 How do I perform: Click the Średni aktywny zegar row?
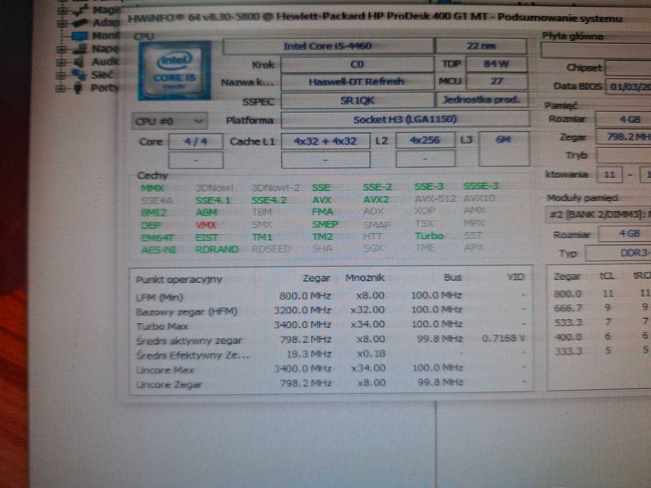pos(331,340)
